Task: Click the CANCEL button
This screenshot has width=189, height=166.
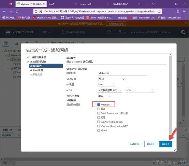Action: (134, 144)
